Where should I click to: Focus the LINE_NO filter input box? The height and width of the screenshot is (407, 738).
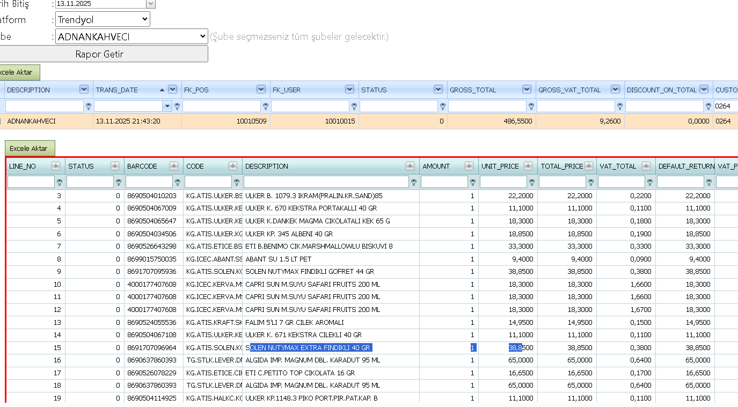31,183
